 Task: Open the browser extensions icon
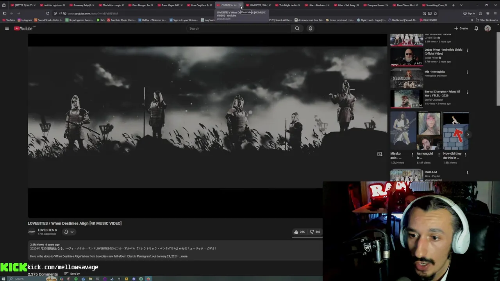point(480,13)
